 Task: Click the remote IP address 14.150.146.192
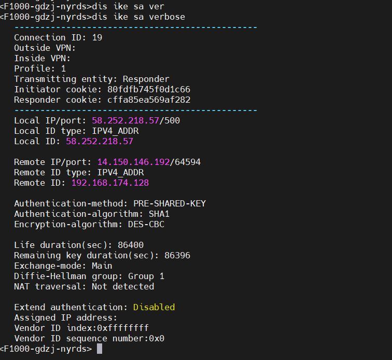tap(133, 162)
